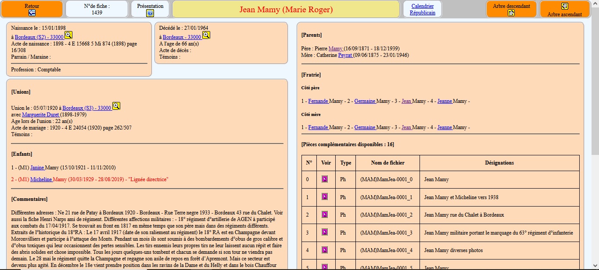The height and width of the screenshot is (270, 599).
Task: Click magnifier icon beside union place Bordeaux (S3)
Action: click(x=116, y=106)
